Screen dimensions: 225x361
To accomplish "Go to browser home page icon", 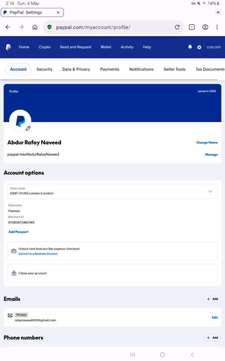I will click(x=35, y=27).
